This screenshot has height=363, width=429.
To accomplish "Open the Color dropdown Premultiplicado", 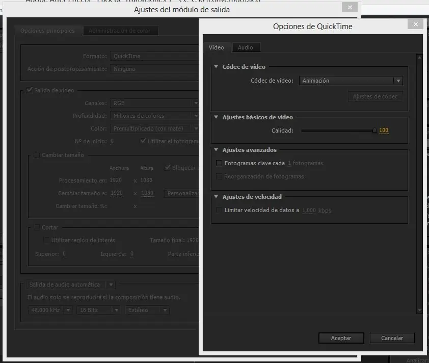I will [x=154, y=128].
